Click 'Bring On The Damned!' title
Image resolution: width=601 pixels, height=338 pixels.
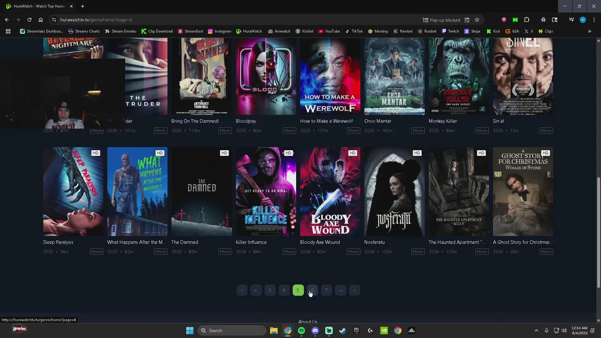pyautogui.click(x=195, y=121)
